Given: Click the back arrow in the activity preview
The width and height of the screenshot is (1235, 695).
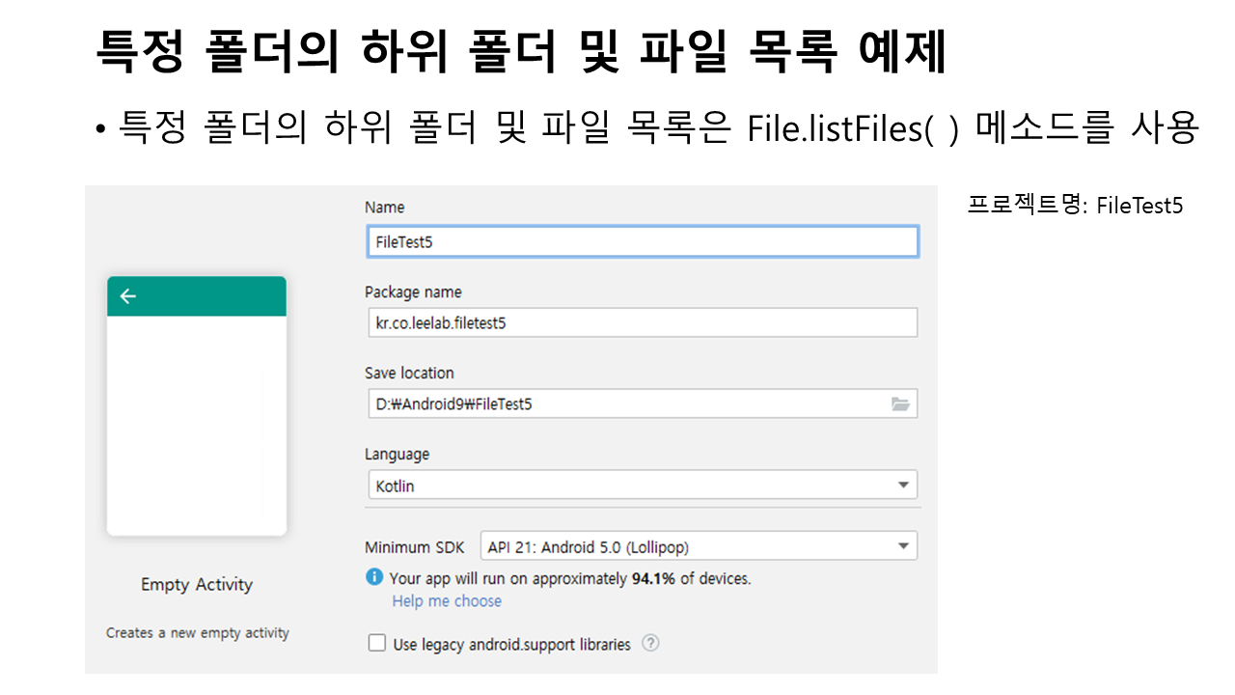Looking at the screenshot, I should click(127, 296).
